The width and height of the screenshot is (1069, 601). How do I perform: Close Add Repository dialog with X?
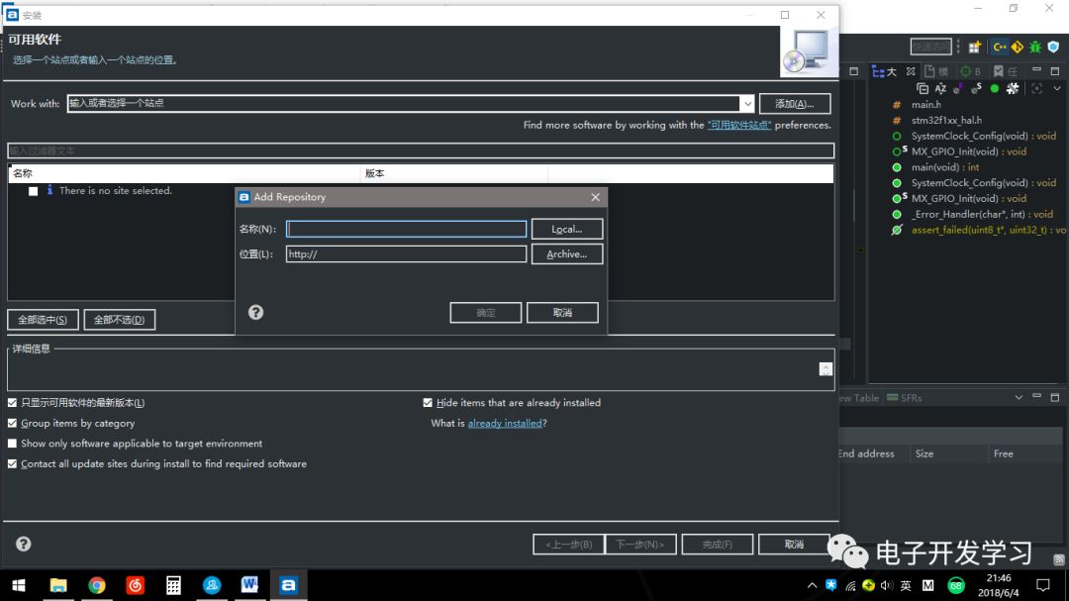(x=595, y=197)
